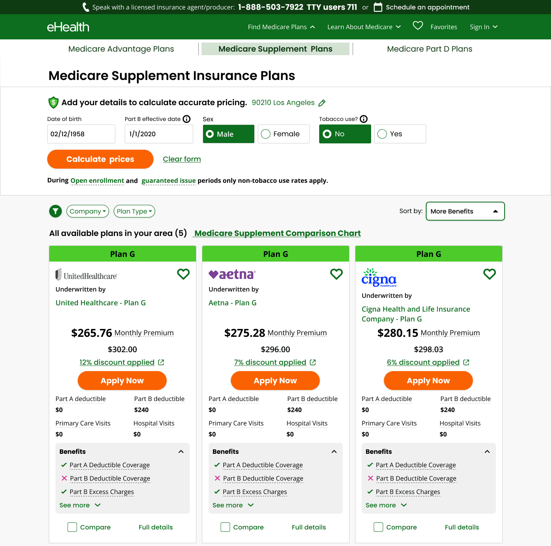Open the Sign In dropdown
The height and width of the screenshot is (546, 551).
click(x=484, y=27)
